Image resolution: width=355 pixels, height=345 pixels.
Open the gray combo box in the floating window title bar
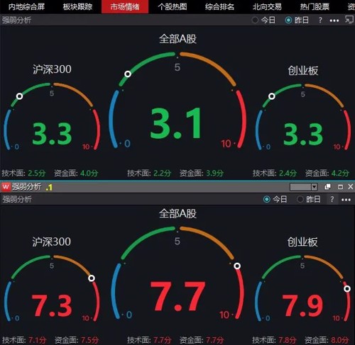point(303,187)
